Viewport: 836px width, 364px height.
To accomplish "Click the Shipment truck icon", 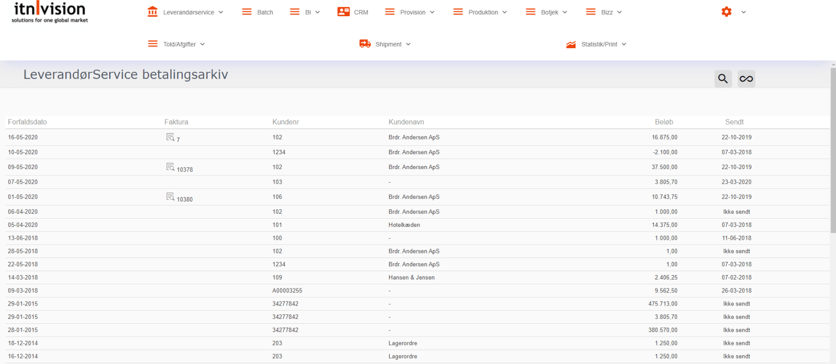I will [365, 44].
